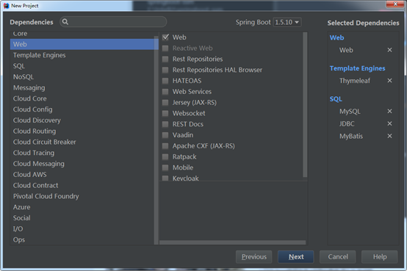The height and width of the screenshot is (271, 407).
Task: Click Web heading in Selected Dependencies
Action: (336, 37)
